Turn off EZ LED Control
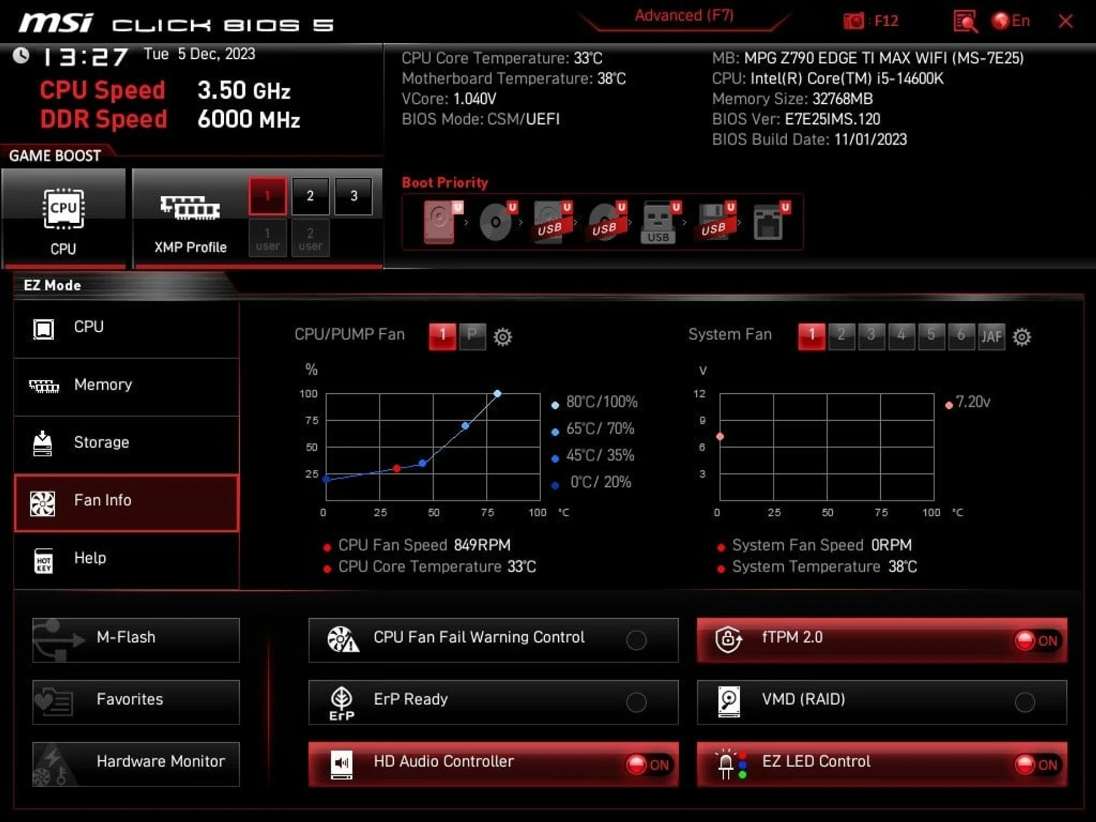Screen dimensions: 1096x822 1037,764
